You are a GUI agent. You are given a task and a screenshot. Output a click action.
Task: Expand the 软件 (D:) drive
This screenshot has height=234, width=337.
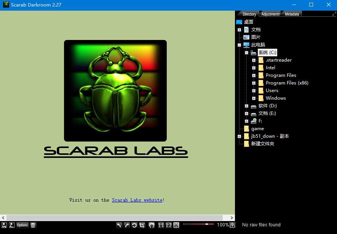[x=246, y=106]
